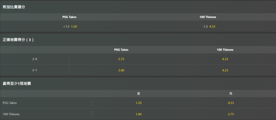Choose PSG Talon 2-1 score odds 3.40

121,70
